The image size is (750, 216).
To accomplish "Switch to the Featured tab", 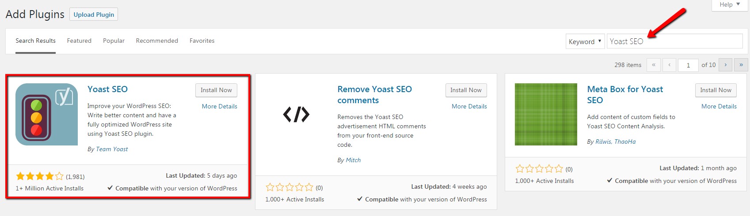I will [x=79, y=41].
